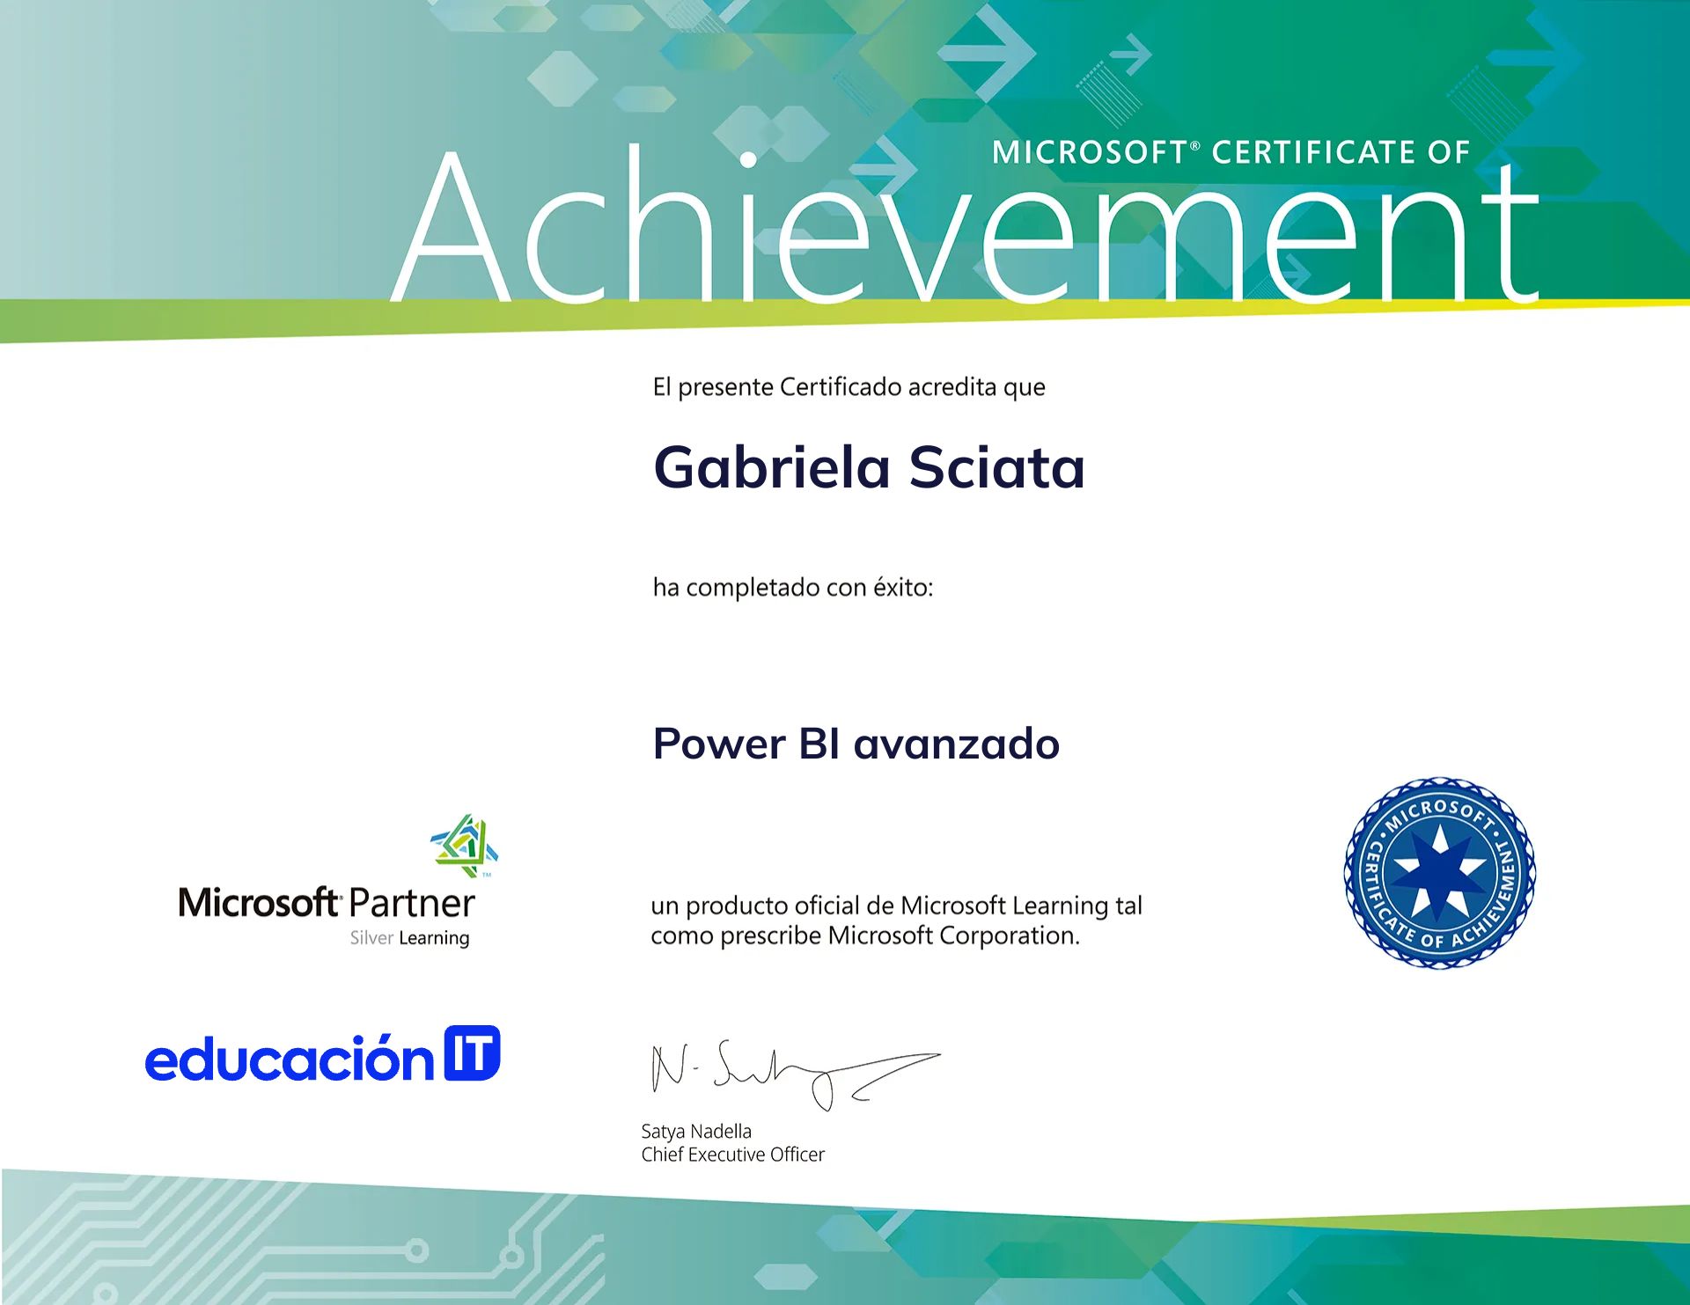Image resolution: width=1690 pixels, height=1305 pixels.
Task: Click the name Satya Nadella under the signature
Action: point(696,1132)
